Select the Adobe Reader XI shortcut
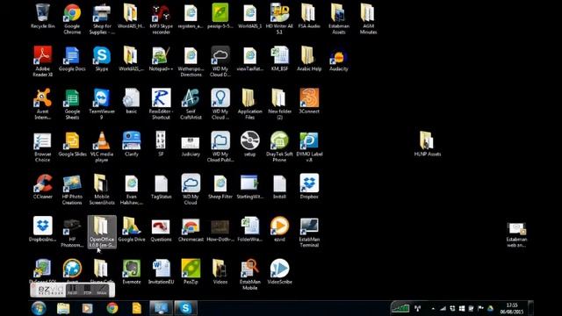 click(43, 61)
